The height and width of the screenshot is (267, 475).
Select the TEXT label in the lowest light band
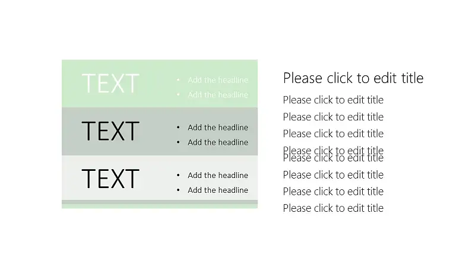(x=110, y=179)
